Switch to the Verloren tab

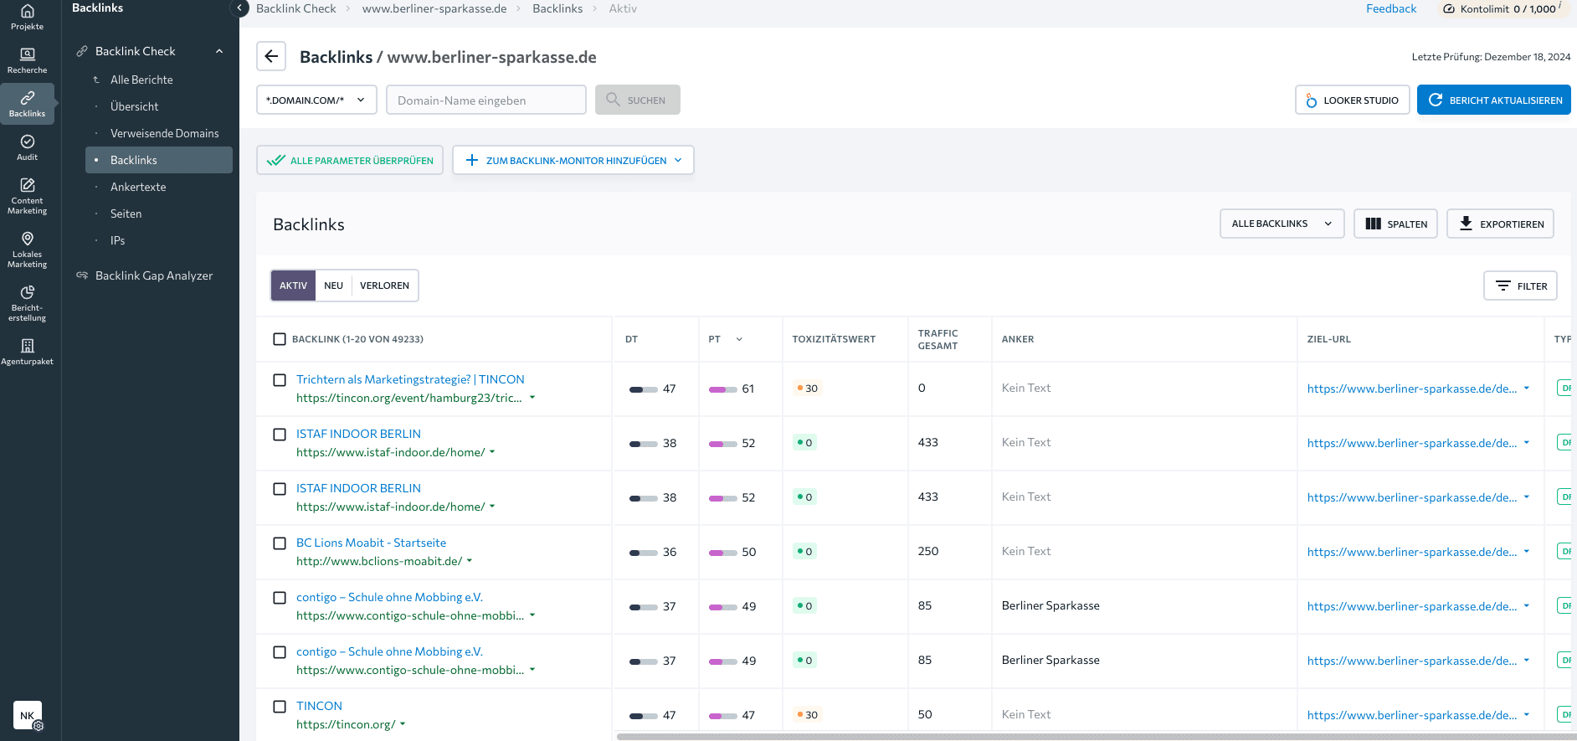[384, 286]
